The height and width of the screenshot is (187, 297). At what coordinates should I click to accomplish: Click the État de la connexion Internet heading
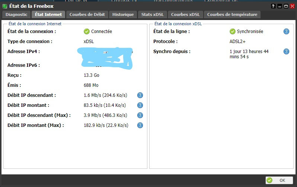coord(35,24)
